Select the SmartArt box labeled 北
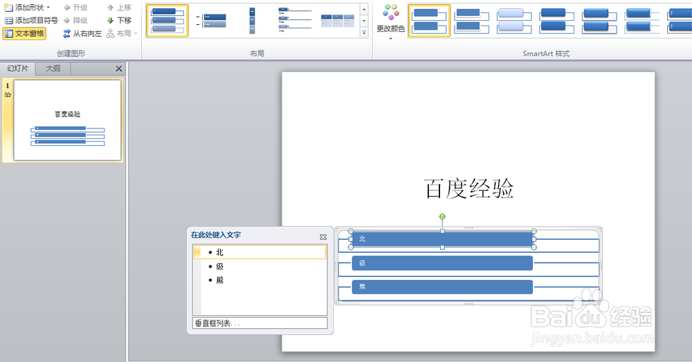Viewport: 692px width, 362px height. (x=442, y=239)
